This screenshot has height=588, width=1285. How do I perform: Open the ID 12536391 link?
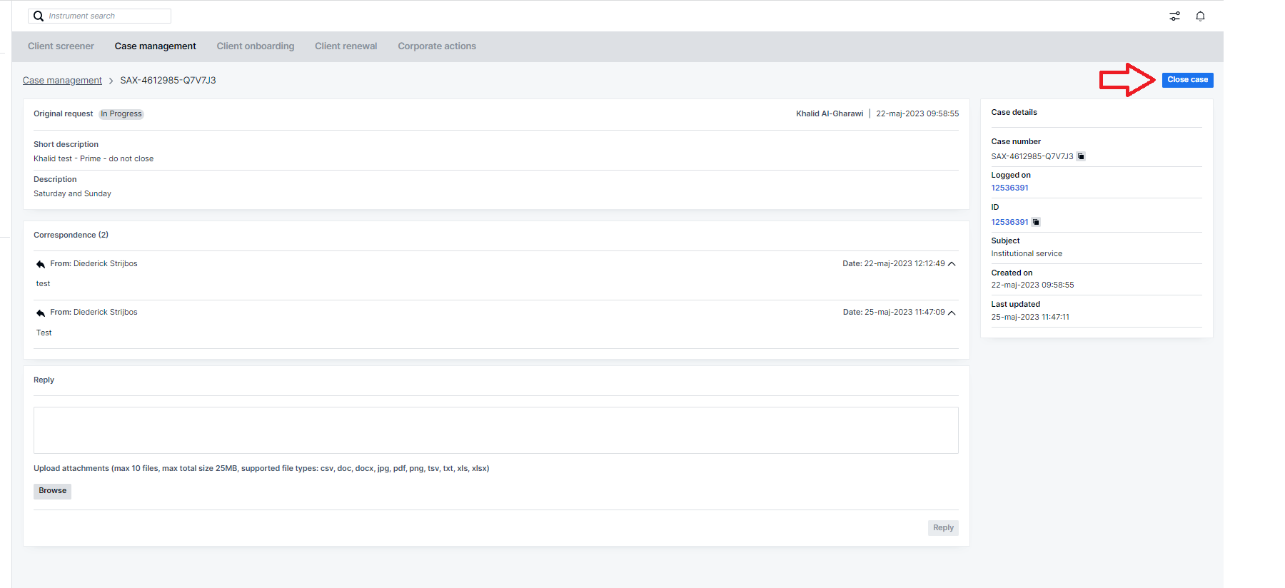pyautogui.click(x=1009, y=222)
